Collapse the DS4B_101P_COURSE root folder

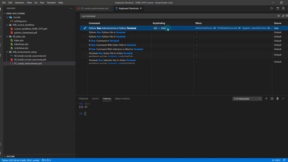click(5, 13)
